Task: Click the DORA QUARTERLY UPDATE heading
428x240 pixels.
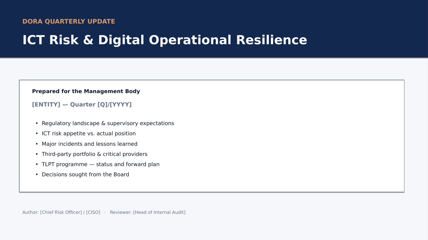Action: (69, 22)
